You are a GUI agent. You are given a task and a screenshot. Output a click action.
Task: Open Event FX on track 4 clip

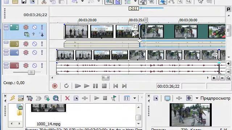tap(215, 55)
